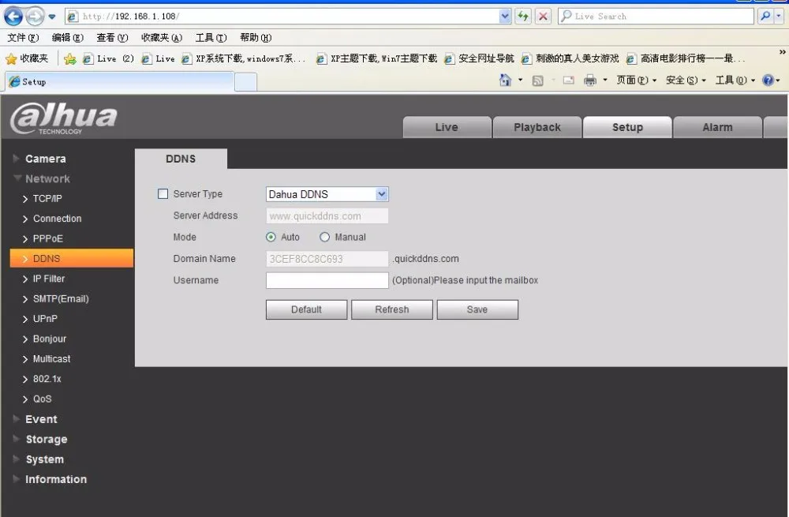
Task: Open the 'Live (2)' favorites link
Action: pos(108,59)
